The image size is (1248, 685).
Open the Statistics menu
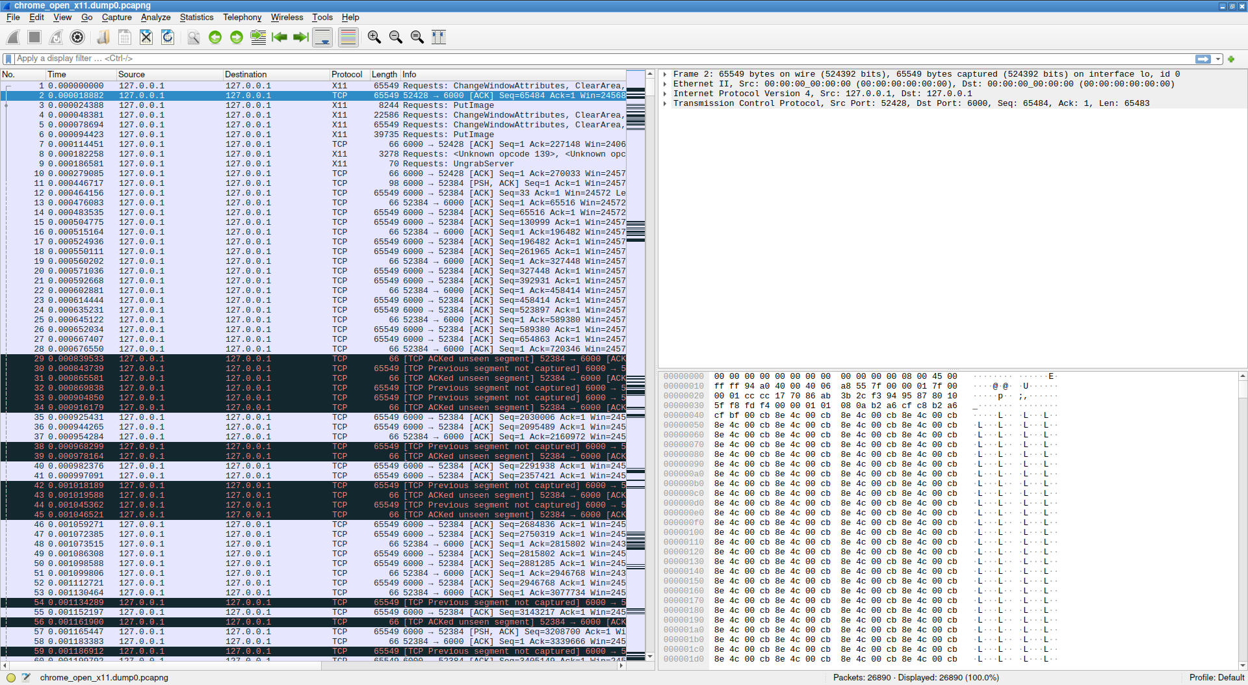[196, 18]
